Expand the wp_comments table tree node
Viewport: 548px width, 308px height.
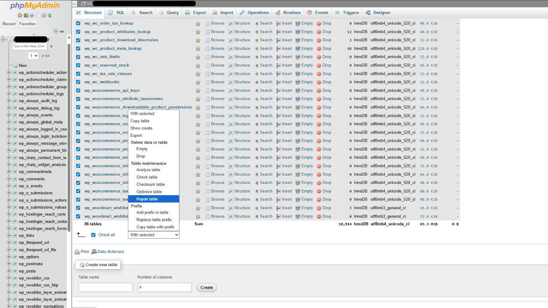pyautogui.click(x=9, y=179)
